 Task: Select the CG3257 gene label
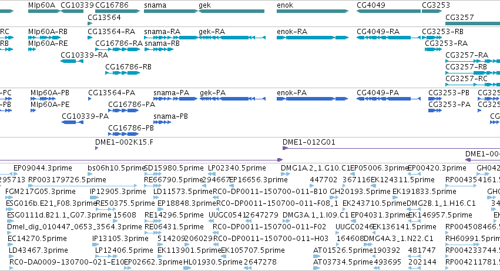459,17
